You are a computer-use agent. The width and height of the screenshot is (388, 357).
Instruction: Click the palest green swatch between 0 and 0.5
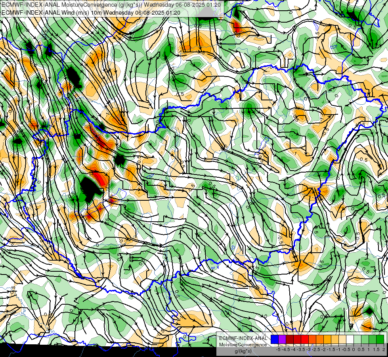pos(357,340)
